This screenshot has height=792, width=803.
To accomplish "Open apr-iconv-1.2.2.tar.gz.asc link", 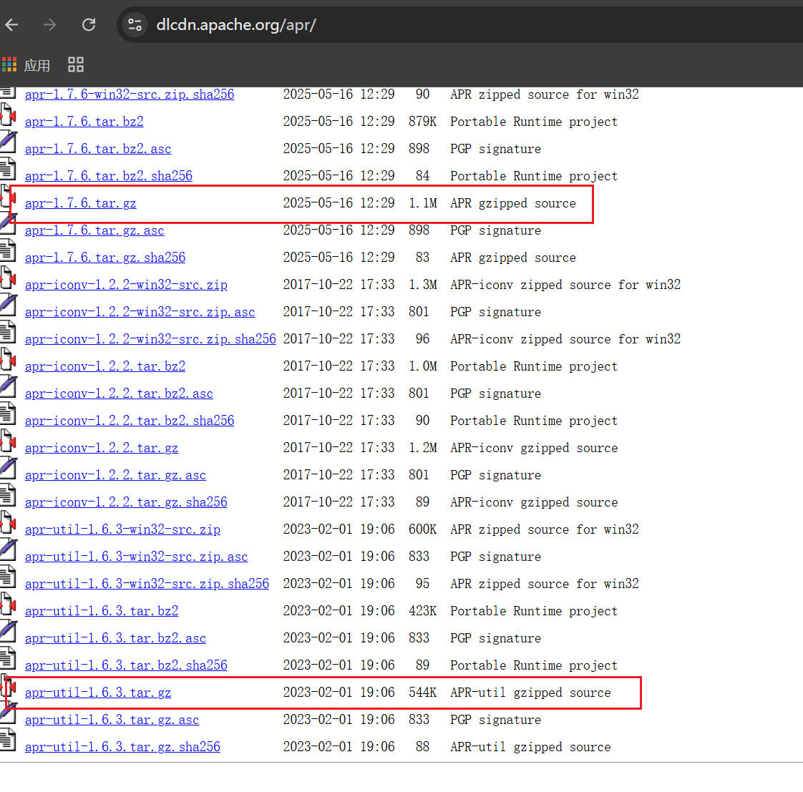I will click(115, 475).
